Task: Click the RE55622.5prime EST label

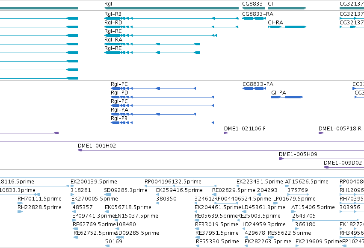Action: [x=289, y=233]
